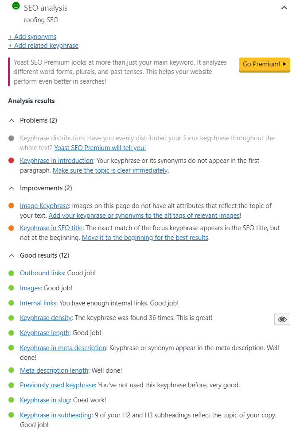The height and width of the screenshot is (432, 296).
Task: Open the Add related keyphrase link
Action: [43, 46]
